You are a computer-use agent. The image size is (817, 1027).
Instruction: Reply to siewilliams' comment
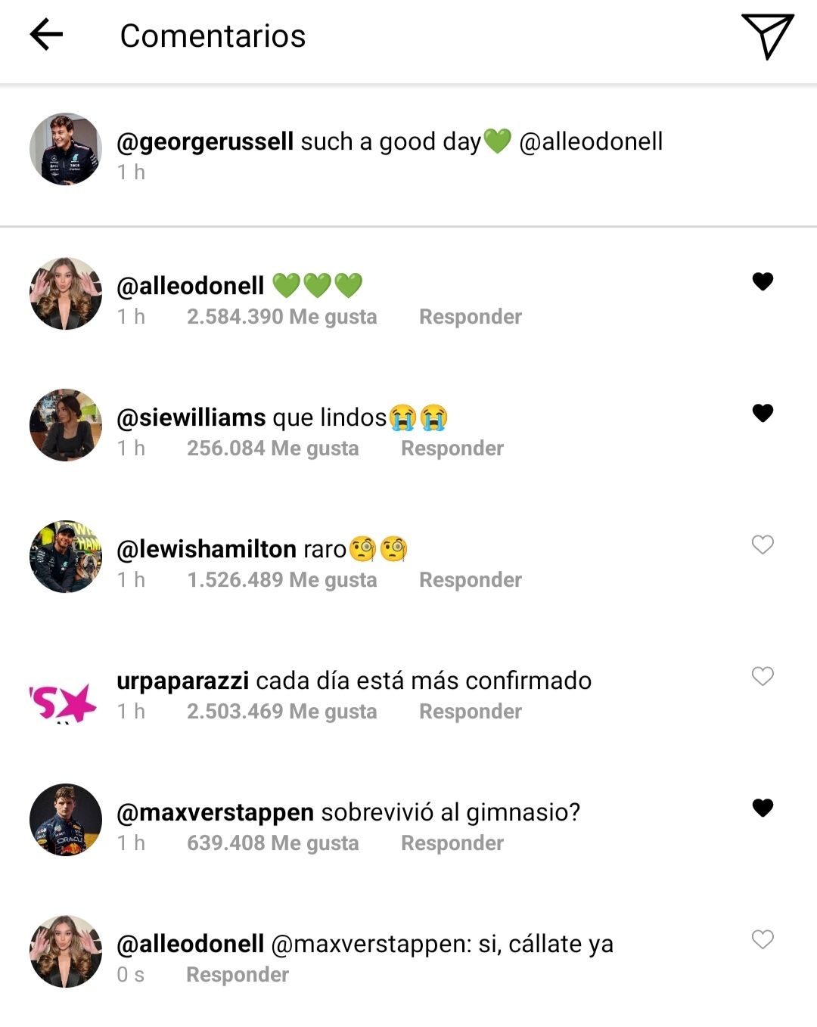[x=452, y=448]
